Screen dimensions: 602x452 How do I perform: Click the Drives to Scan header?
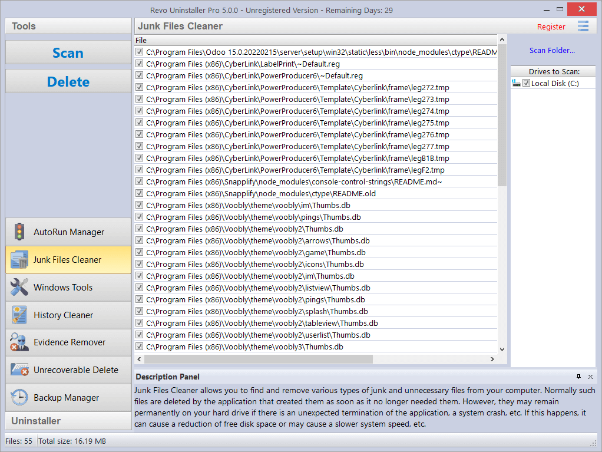[553, 71]
